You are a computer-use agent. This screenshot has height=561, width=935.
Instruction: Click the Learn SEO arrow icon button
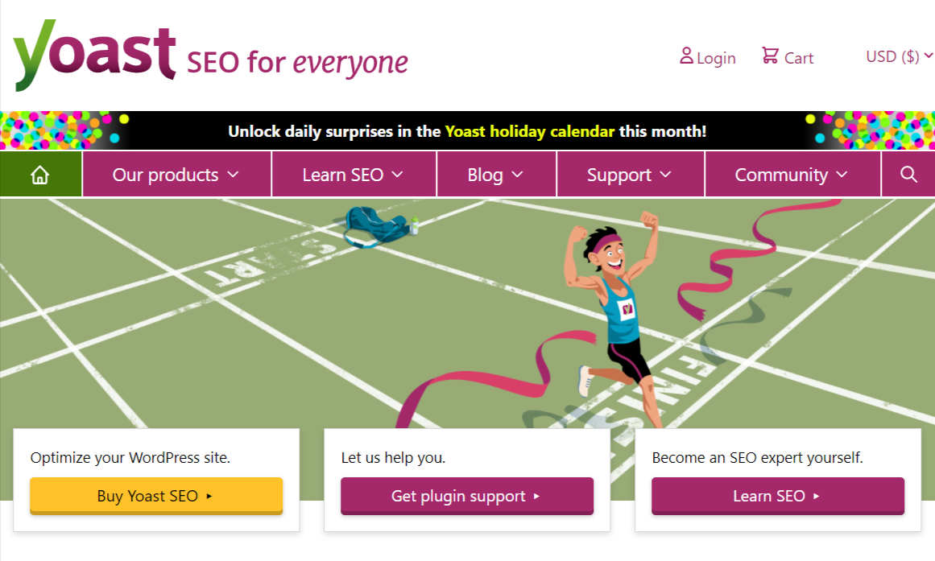coord(816,496)
